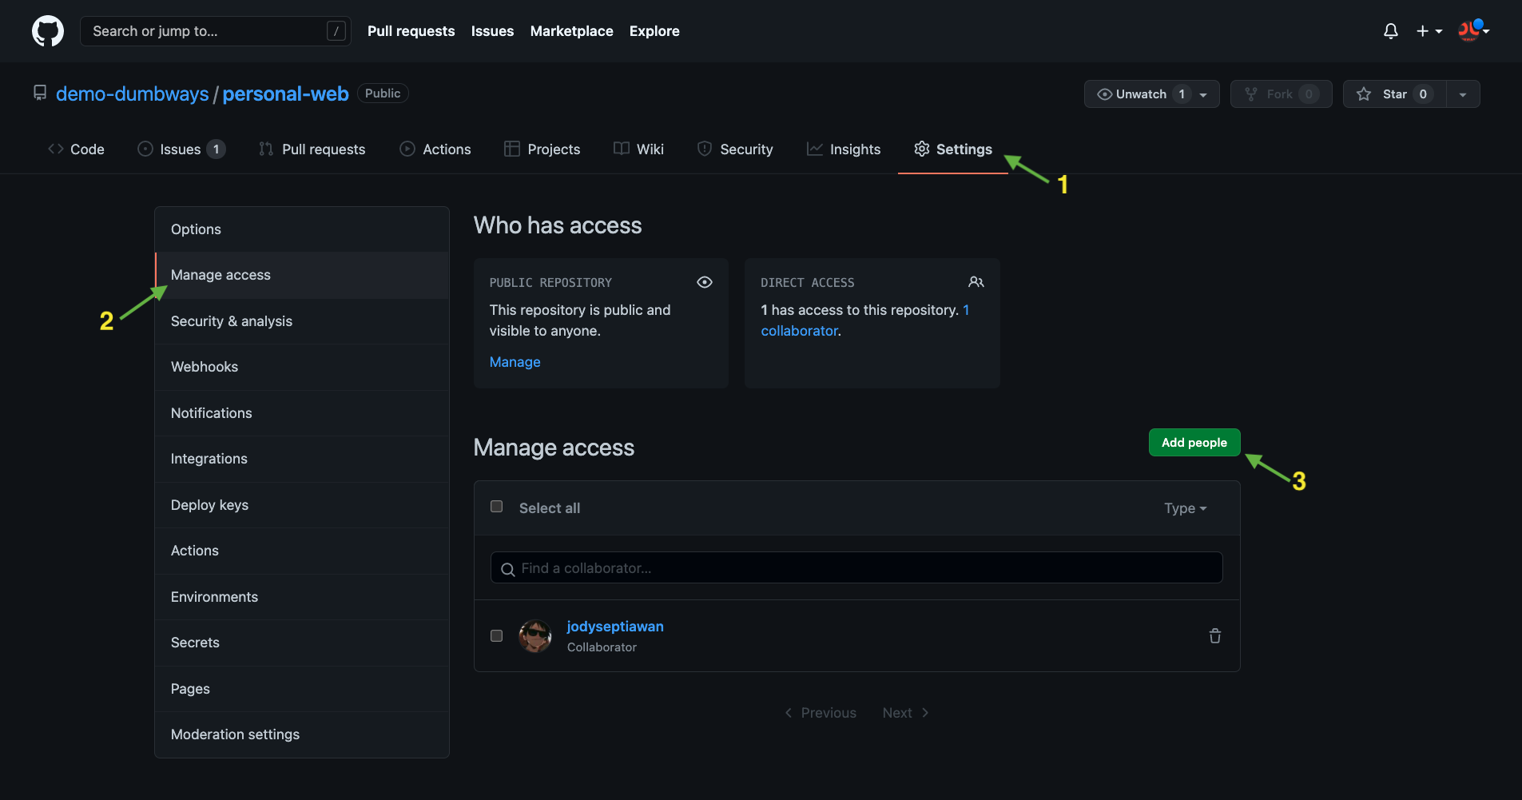Check the Select all checkbox
The width and height of the screenshot is (1522, 800).
tap(496, 507)
